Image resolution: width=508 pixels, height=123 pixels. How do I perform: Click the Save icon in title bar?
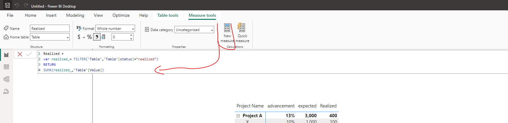coord(8,5)
